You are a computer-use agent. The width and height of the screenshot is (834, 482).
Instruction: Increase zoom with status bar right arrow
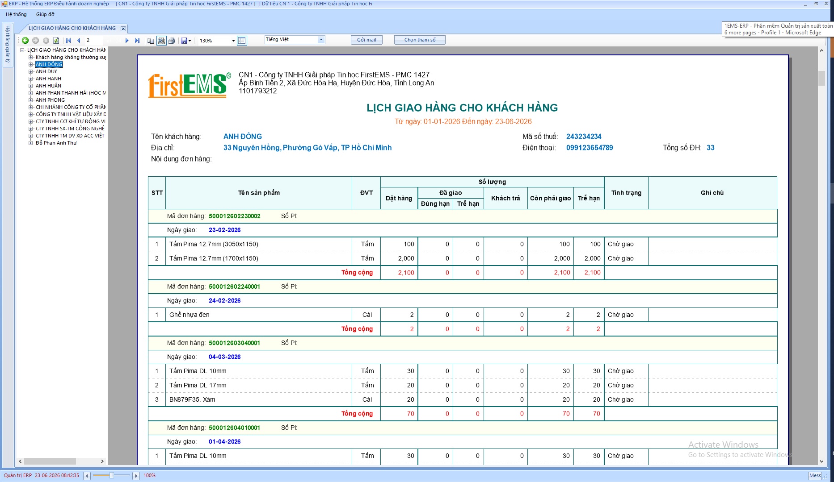tap(136, 476)
